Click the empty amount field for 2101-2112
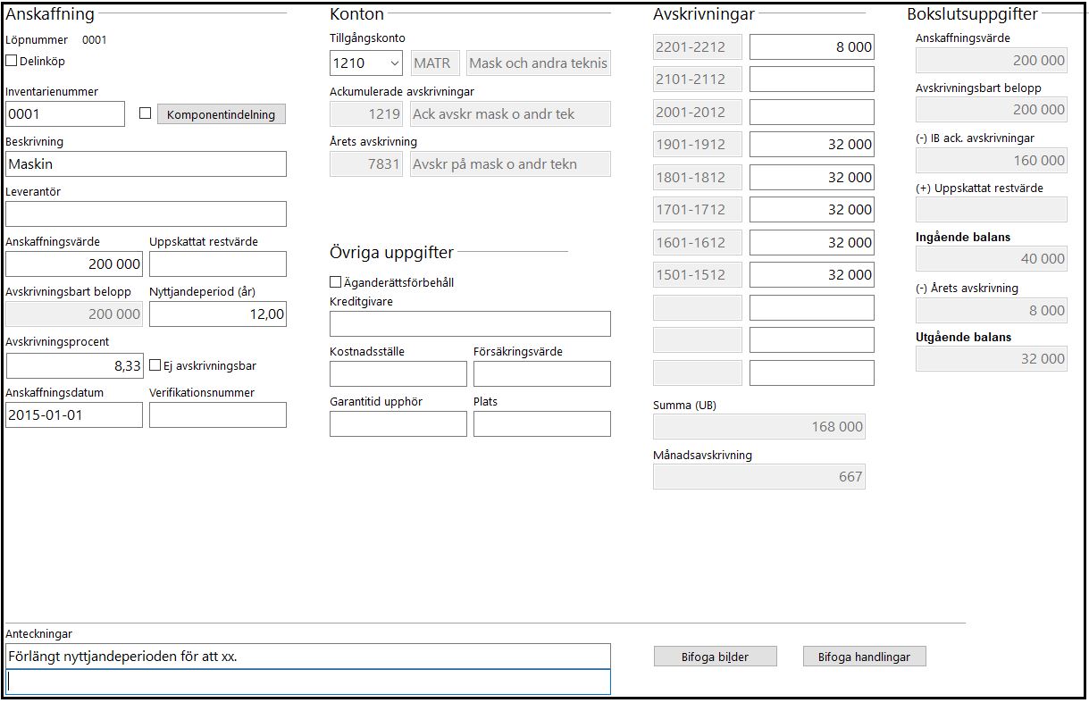 point(812,80)
